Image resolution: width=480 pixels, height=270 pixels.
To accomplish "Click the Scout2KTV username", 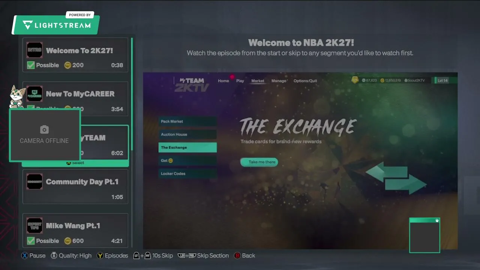I will (415, 81).
